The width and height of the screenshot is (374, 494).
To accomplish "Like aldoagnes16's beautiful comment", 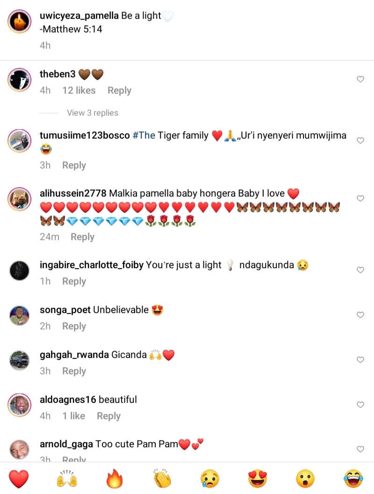I will tap(360, 405).
